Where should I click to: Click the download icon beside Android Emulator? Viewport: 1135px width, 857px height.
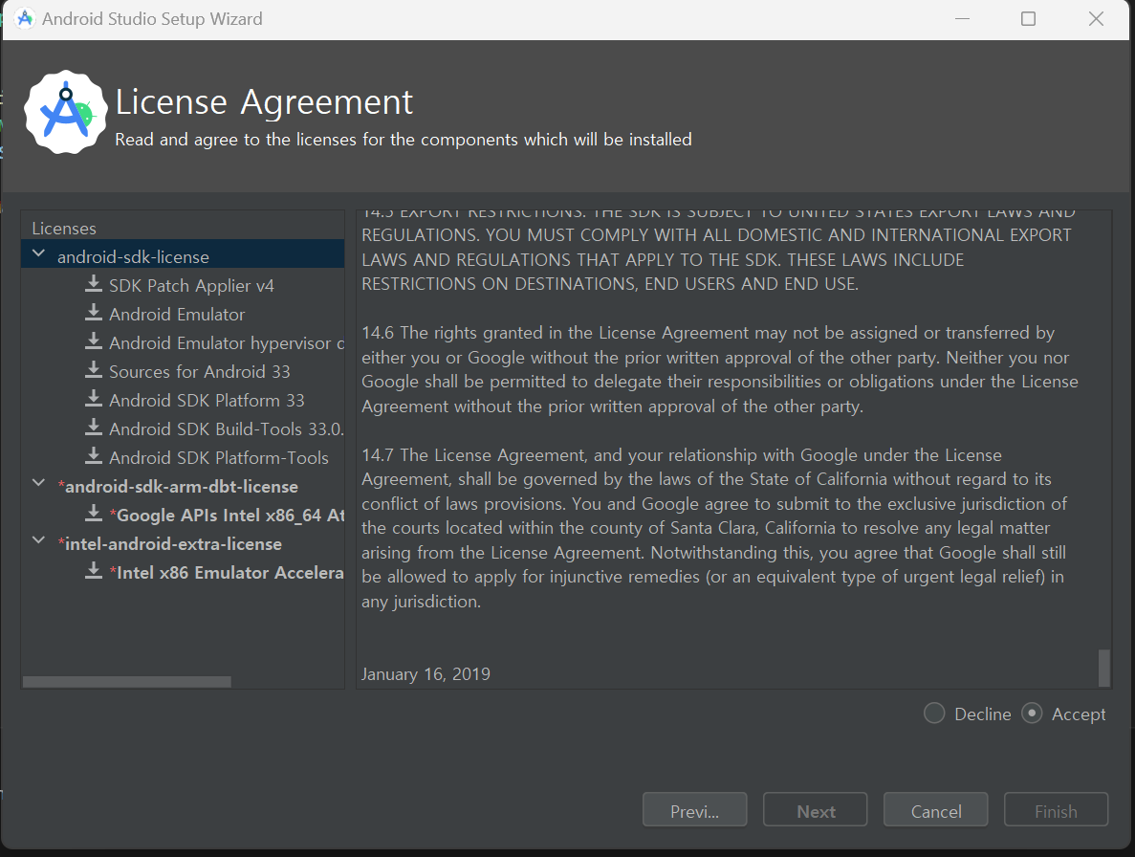coord(94,313)
